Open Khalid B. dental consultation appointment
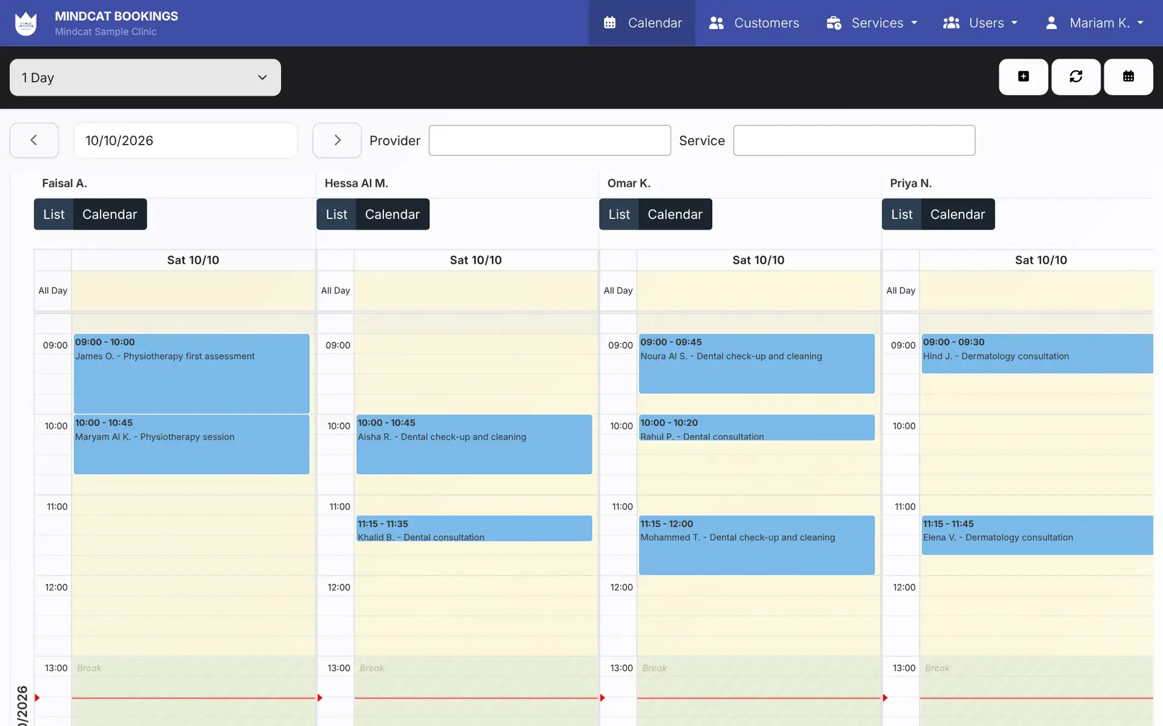This screenshot has height=726, width=1163. pos(474,528)
